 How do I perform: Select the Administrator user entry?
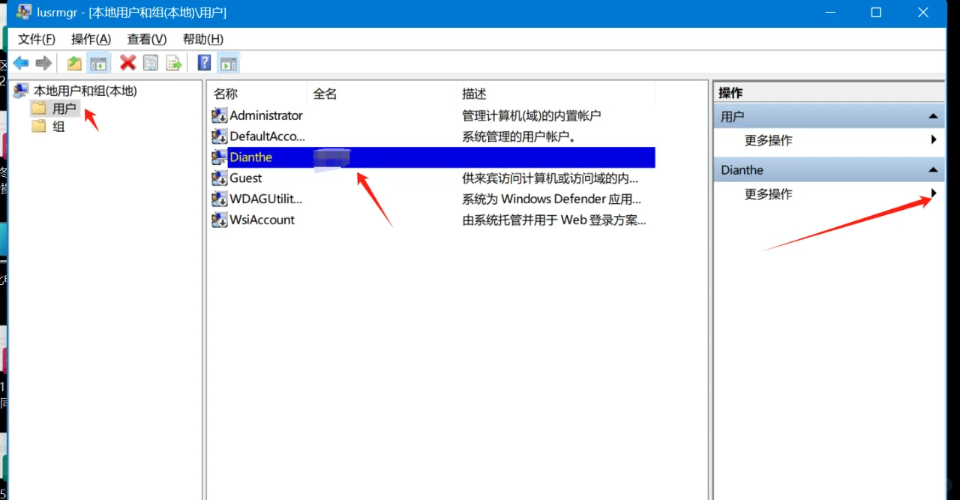(x=264, y=115)
